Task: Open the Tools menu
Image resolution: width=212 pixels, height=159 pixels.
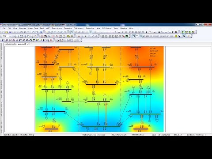Action: [x=116, y=28]
